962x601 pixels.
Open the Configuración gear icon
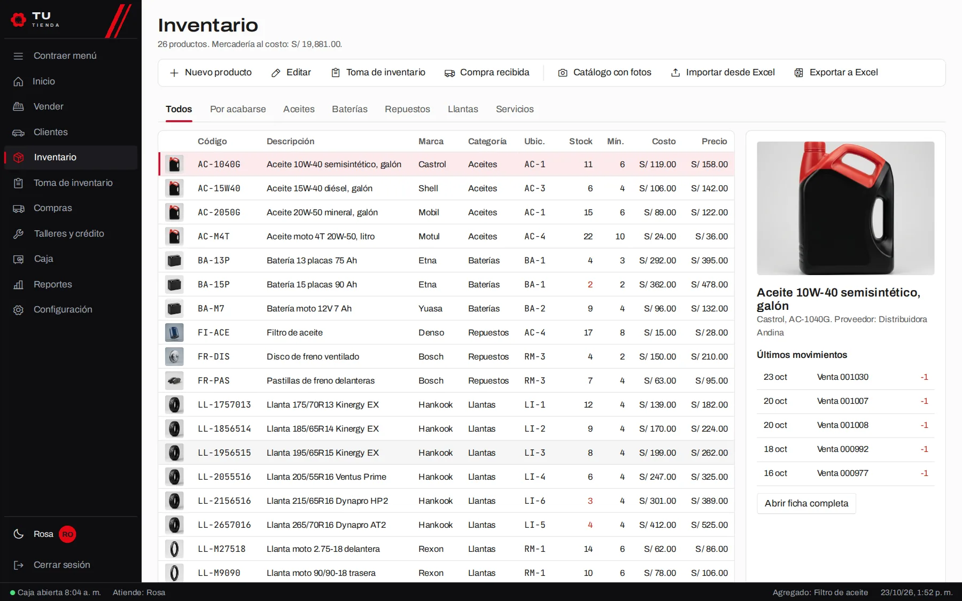tap(18, 310)
